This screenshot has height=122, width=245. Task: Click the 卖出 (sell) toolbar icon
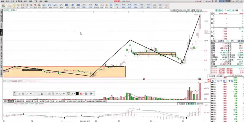click(x=31, y=6)
